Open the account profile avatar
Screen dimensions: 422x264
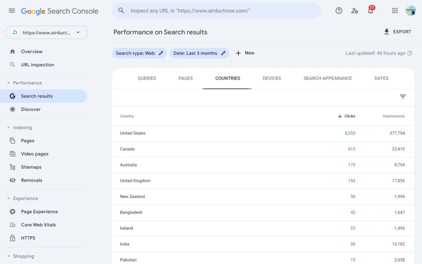click(x=410, y=11)
